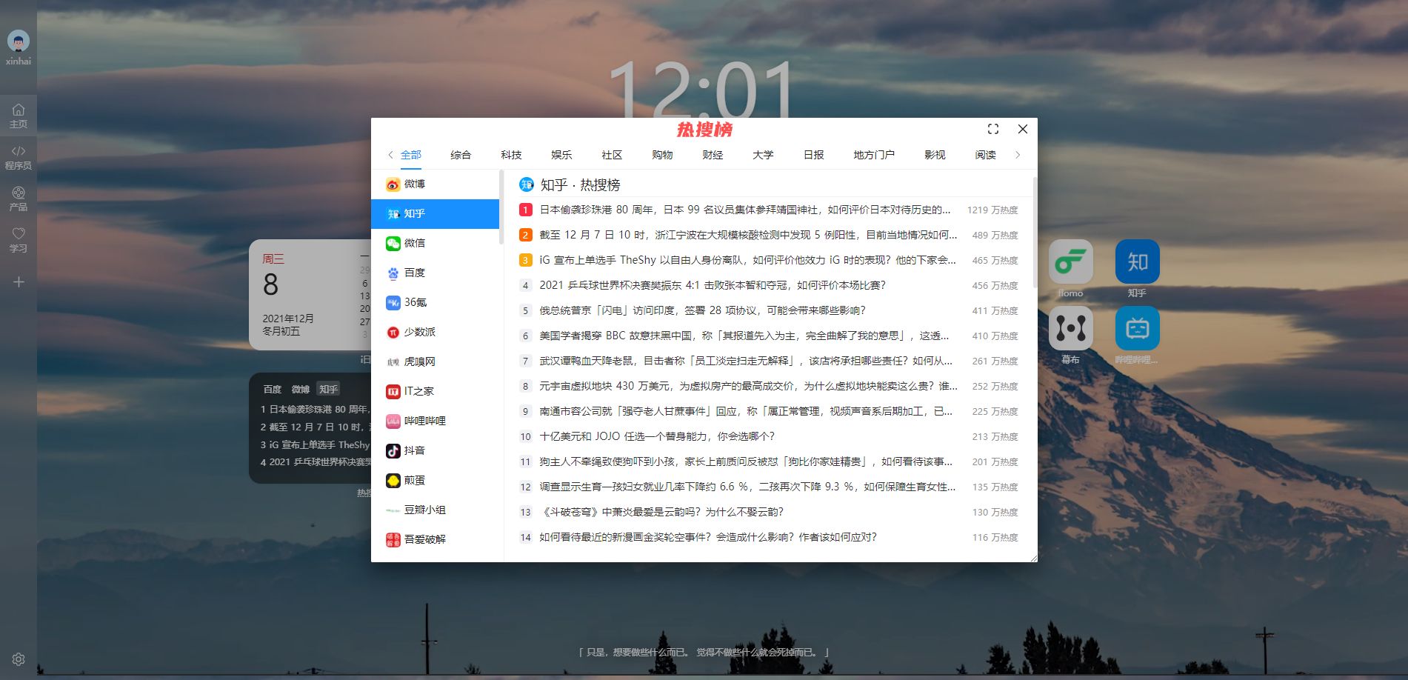The width and height of the screenshot is (1408, 680).
Task: Click the 12:01 clock display
Action: pyautogui.click(x=701, y=90)
